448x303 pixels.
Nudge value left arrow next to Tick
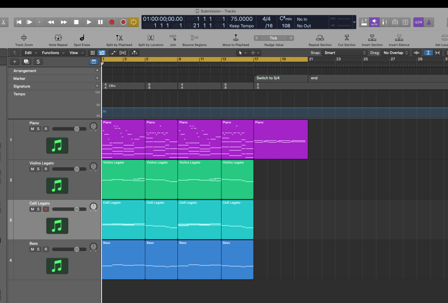[256, 38]
